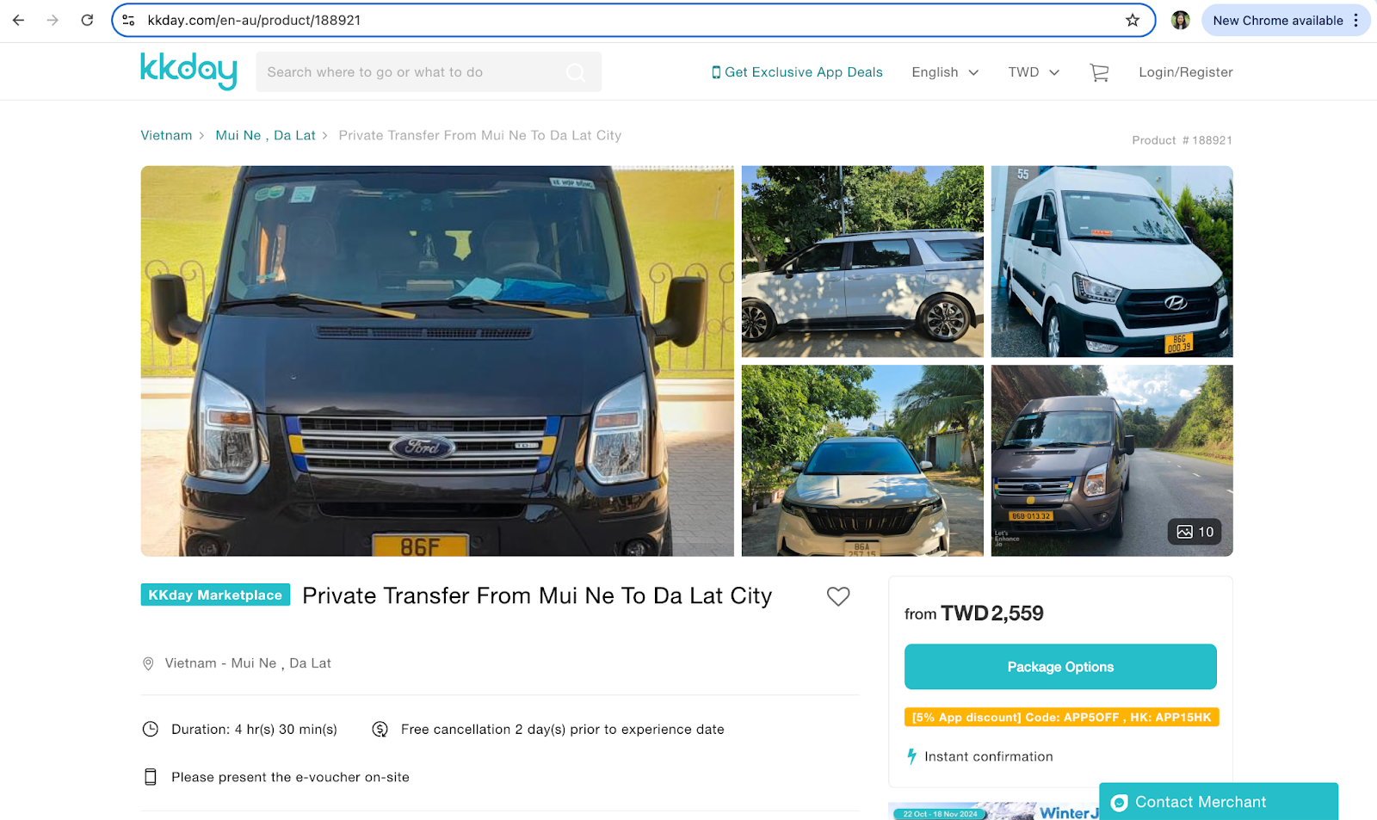View site information icon in address bar

pyautogui.click(x=128, y=21)
